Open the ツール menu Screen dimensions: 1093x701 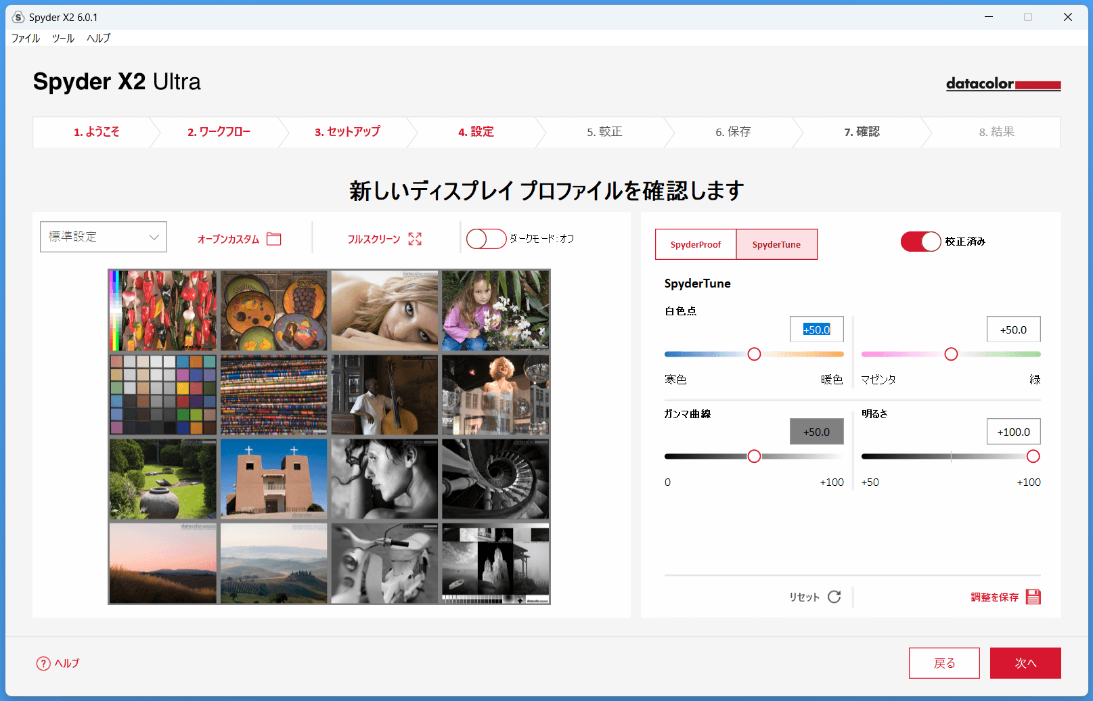[x=64, y=39]
